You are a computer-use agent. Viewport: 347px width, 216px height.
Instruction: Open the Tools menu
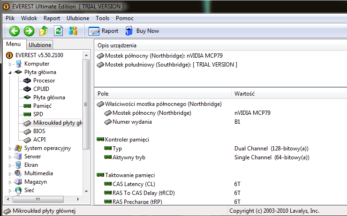pyautogui.click(x=103, y=18)
